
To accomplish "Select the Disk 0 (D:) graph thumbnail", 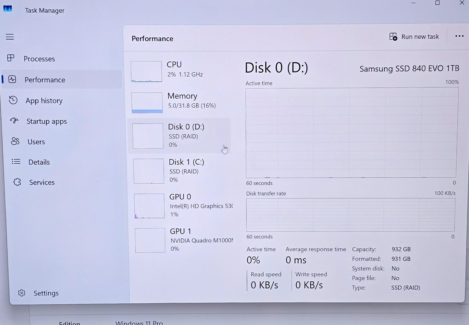I will click(148, 136).
